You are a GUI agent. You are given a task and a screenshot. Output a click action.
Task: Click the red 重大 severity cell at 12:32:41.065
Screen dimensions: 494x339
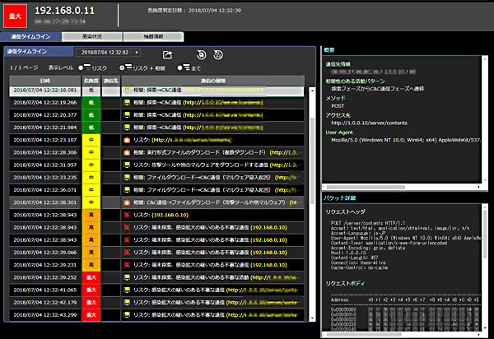pos(91,290)
